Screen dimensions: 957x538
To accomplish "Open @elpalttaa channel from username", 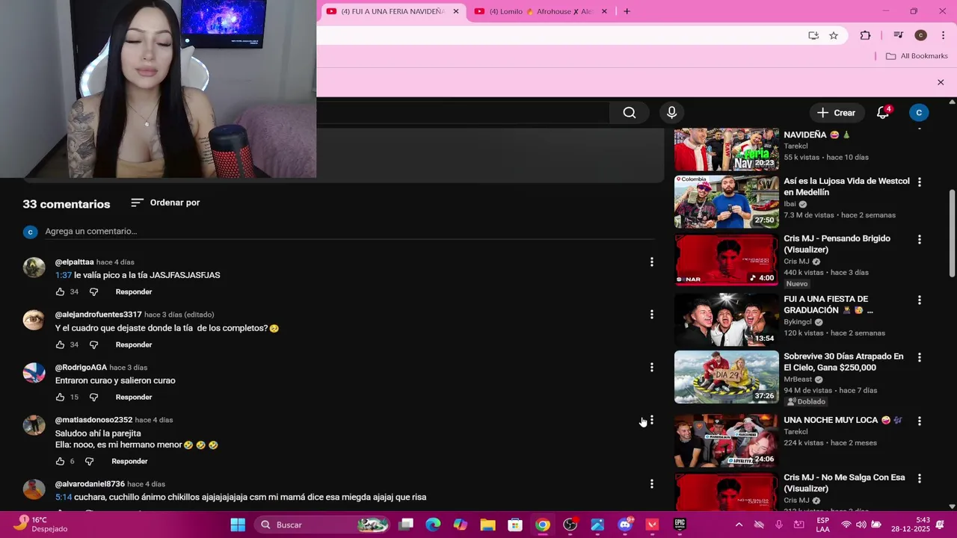I will click(x=74, y=262).
